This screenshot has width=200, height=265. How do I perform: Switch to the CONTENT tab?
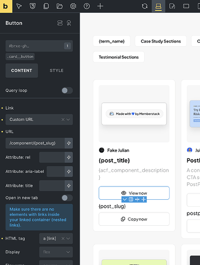pos(22,70)
